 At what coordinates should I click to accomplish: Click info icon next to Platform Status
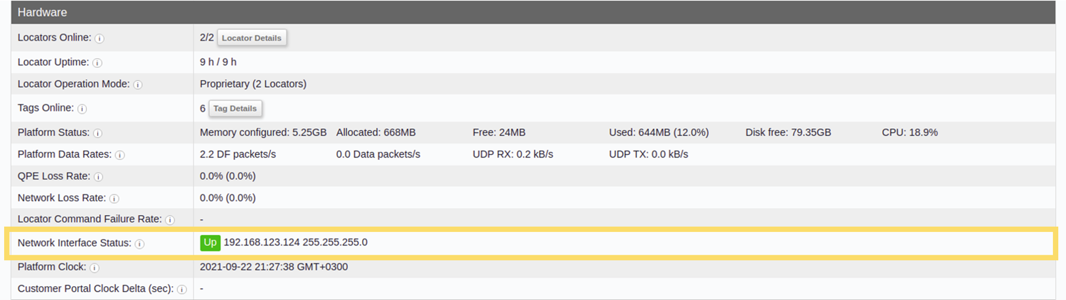(x=98, y=133)
